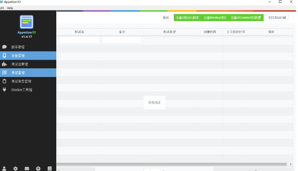This screenshot has width=298, height=171.
Task: Click the user account icon at bottom
Action: [5, 169]
